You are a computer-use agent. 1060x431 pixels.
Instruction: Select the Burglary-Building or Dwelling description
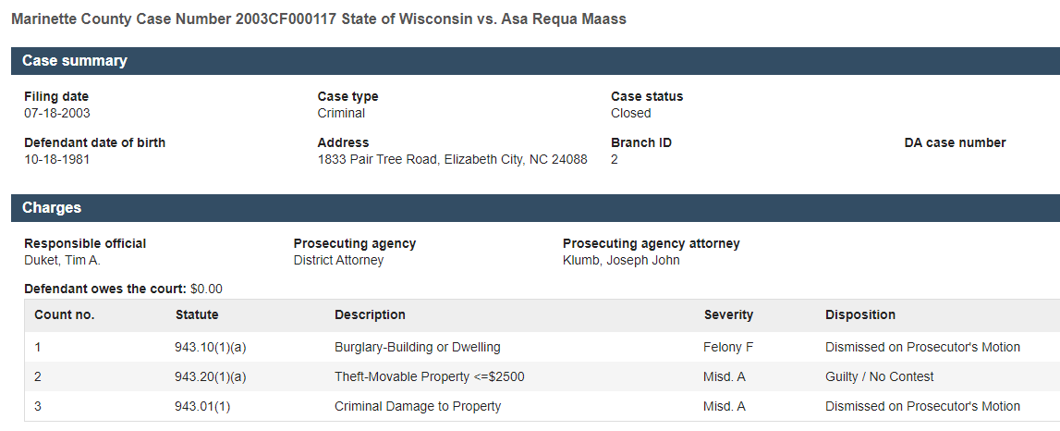[x=417, y=348]
